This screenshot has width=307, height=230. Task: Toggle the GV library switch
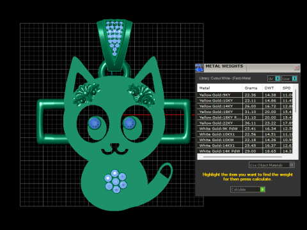274,79
